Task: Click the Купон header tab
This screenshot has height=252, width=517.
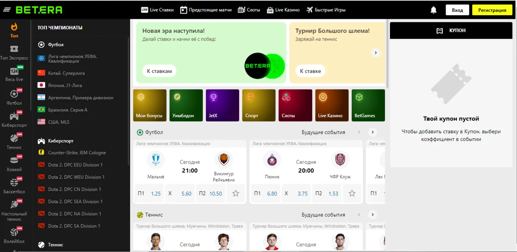Action: click(451, 30)
